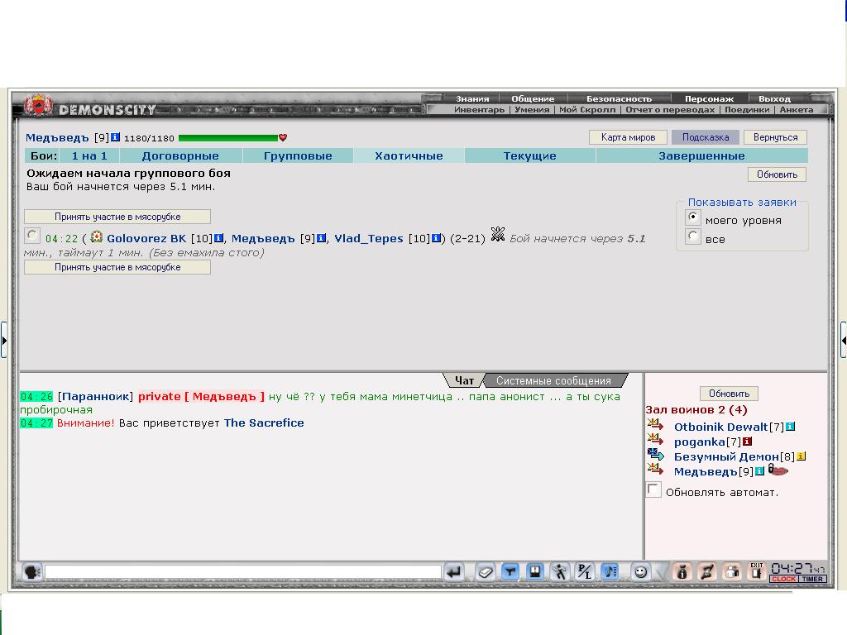Click the chat message input field
The image size is (847, 635).
pyautogui.click(x=242, y=571)
